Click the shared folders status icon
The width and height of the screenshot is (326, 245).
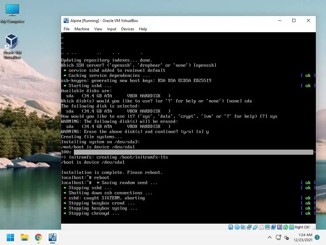click(261, 227)
